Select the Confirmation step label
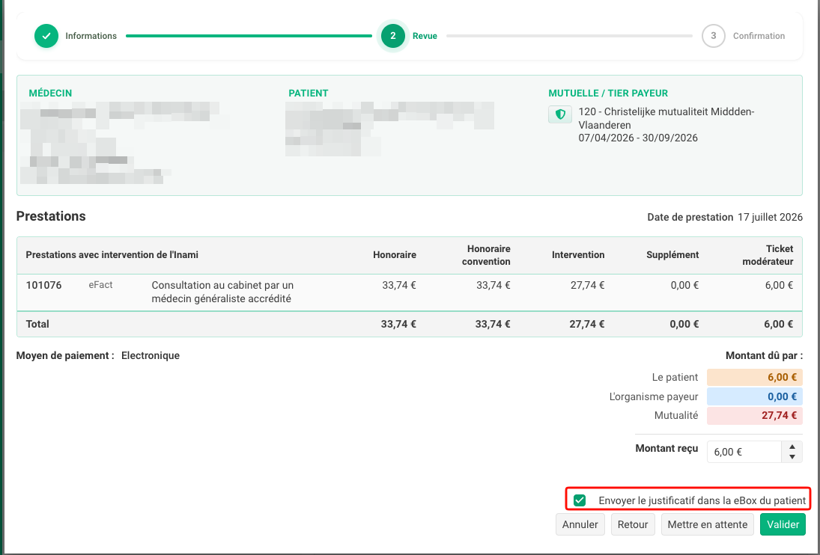The width and height of the screenshot is (820, 555). [x=759, y=36]
